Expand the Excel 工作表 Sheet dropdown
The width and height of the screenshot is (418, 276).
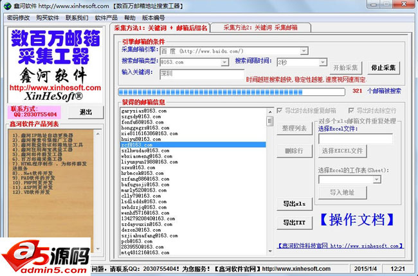[x=376, y=179]
